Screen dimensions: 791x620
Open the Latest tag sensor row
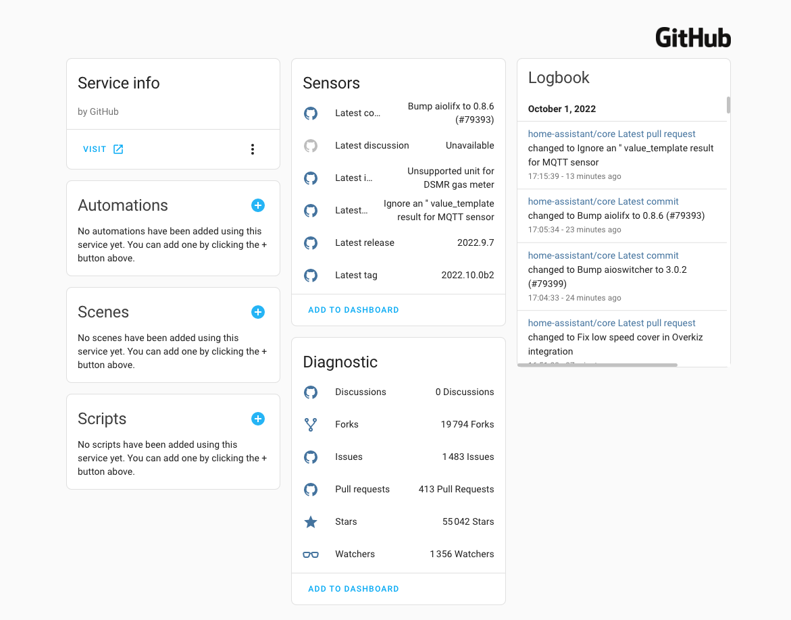[399, 276]
